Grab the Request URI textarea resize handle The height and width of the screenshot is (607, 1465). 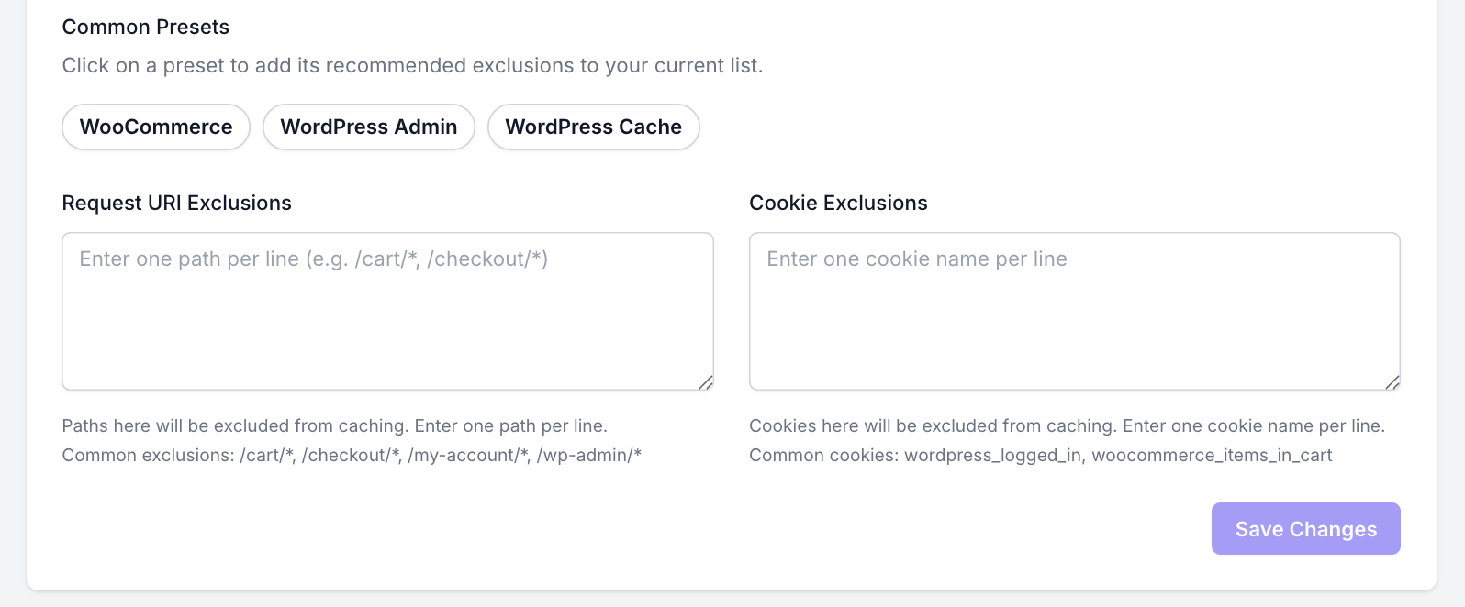[x=706, y=382]
